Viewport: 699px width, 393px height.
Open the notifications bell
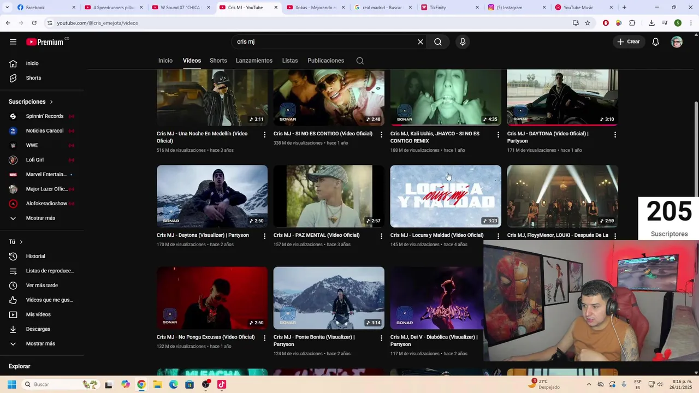click(x=656, y=42)
